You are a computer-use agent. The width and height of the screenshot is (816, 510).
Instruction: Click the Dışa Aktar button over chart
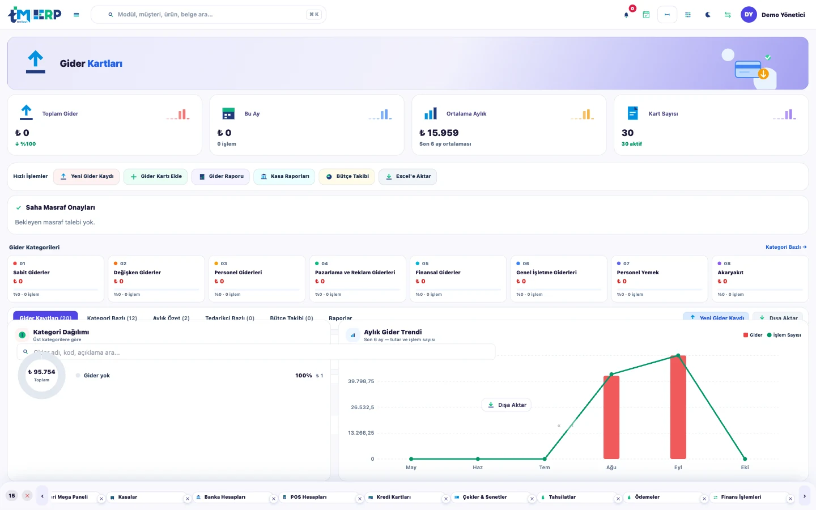[507, 405]
